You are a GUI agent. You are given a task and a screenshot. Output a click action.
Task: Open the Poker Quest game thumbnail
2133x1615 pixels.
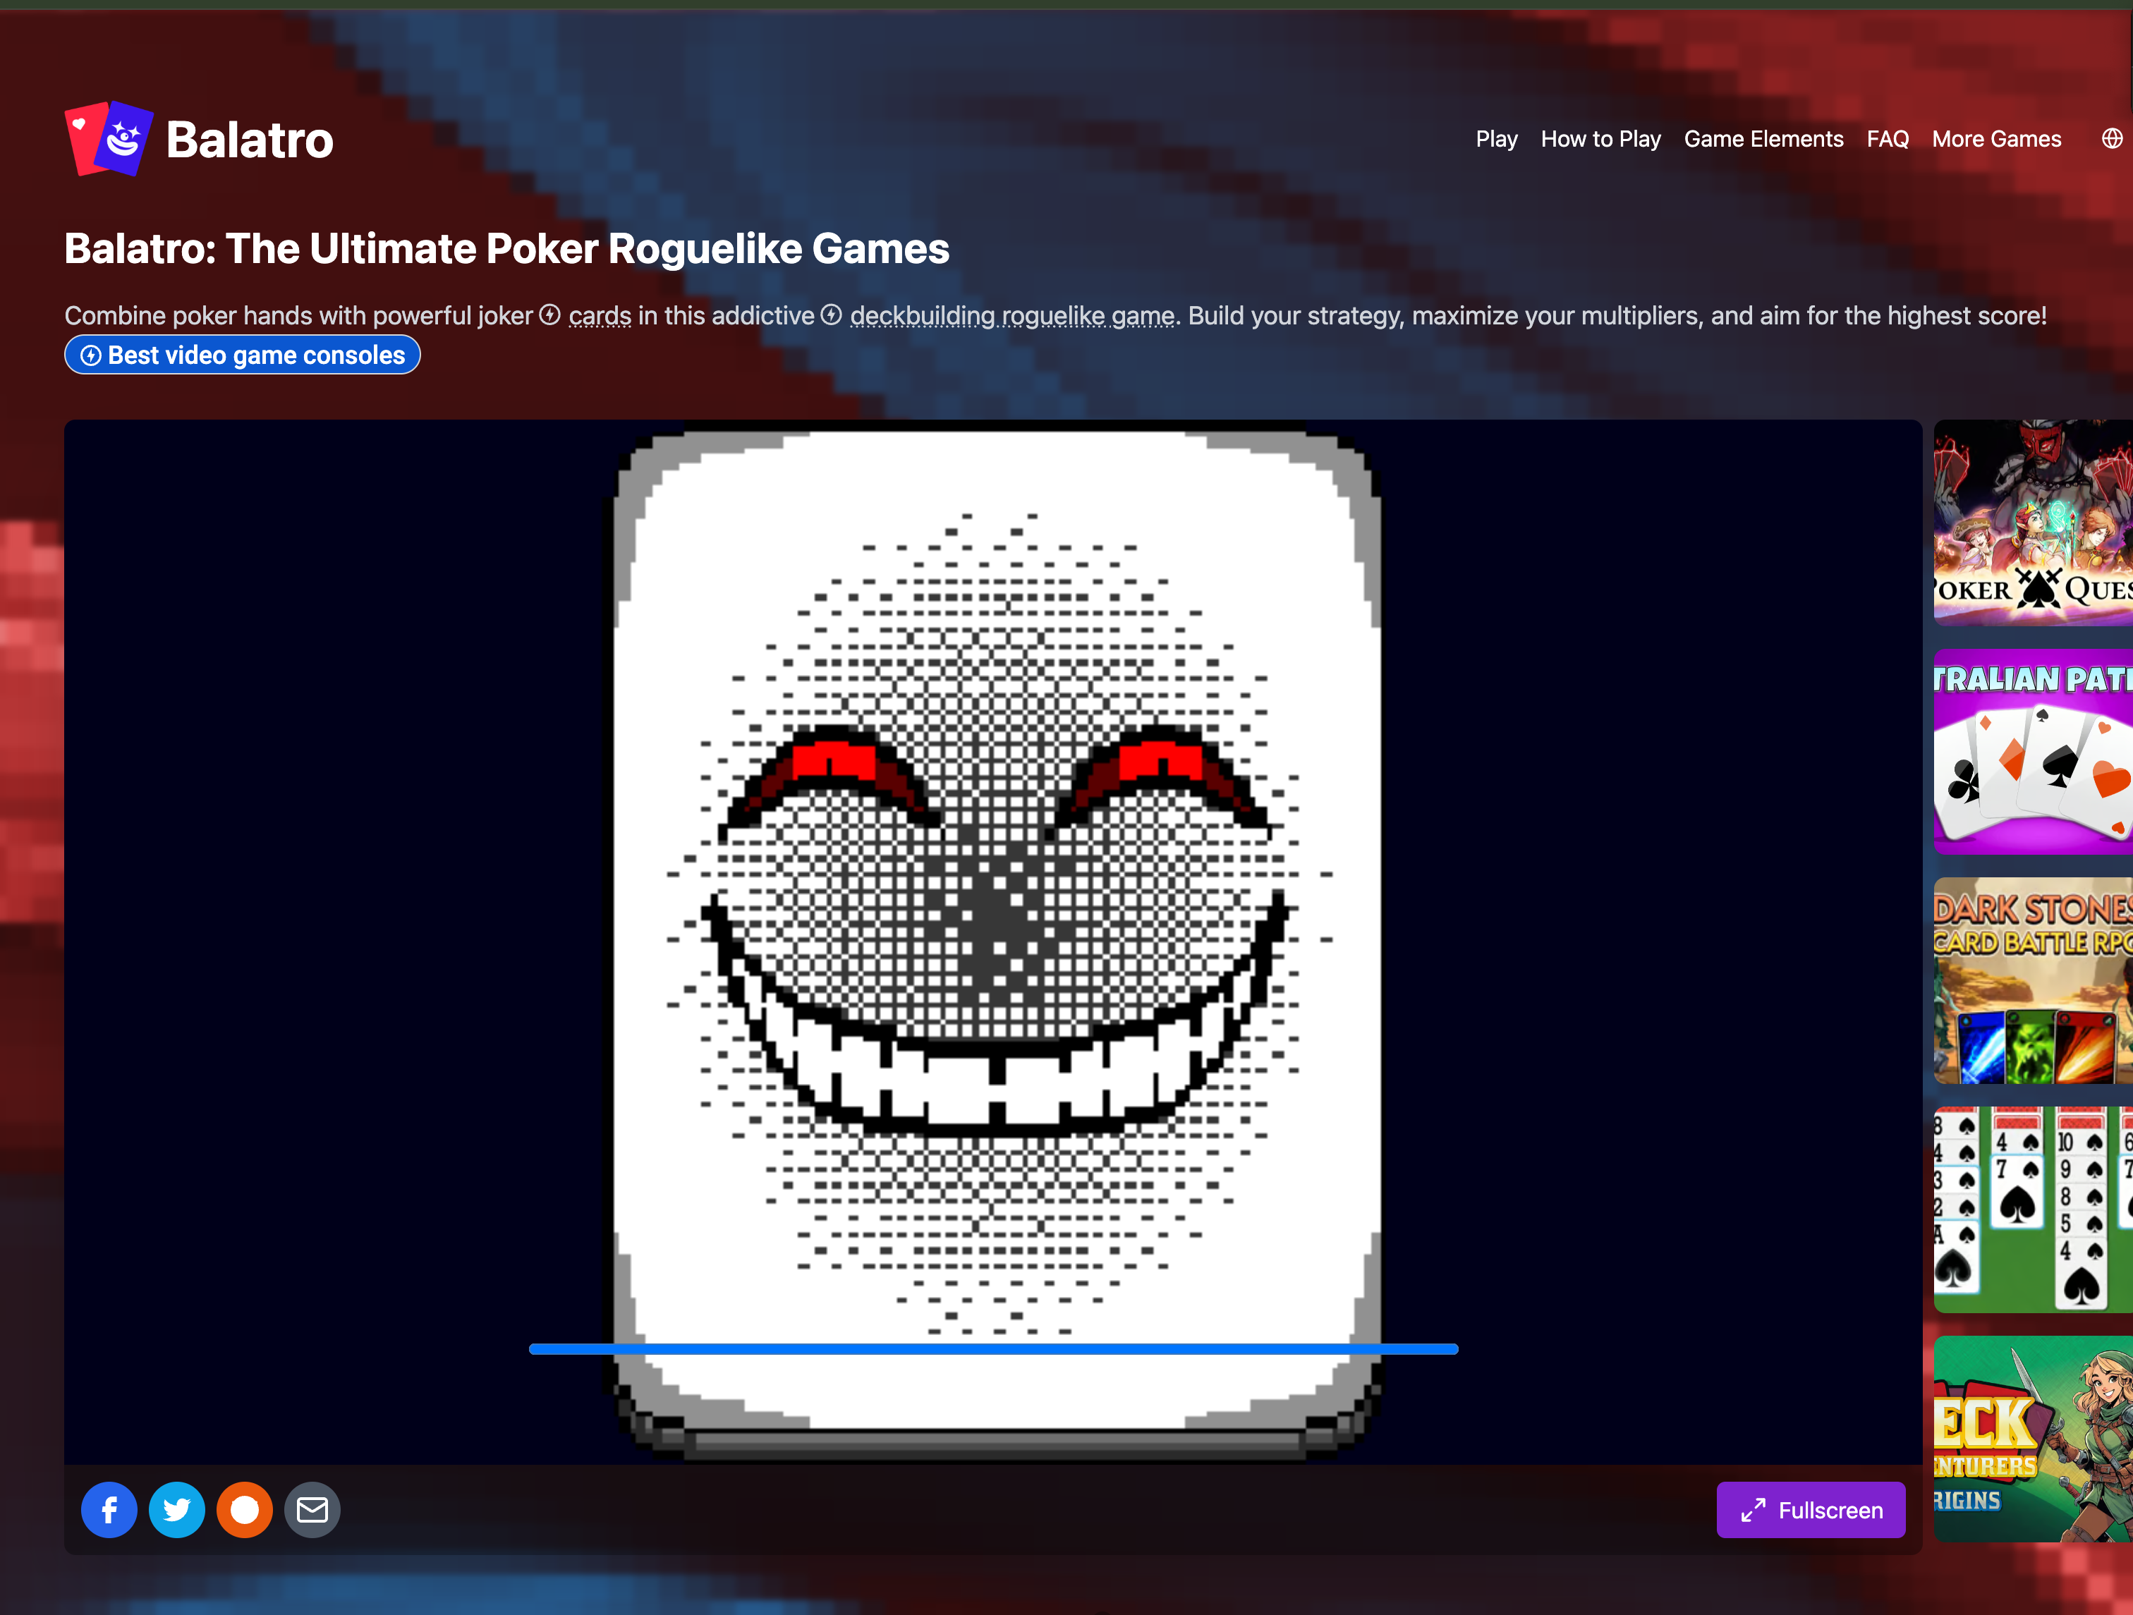click(2033, 523)
